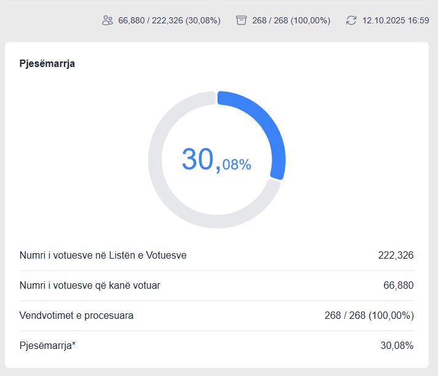Viewport: 438px width, 376px height.
Task: Click the 222,326 value in the table row
Action: point(396,255)
